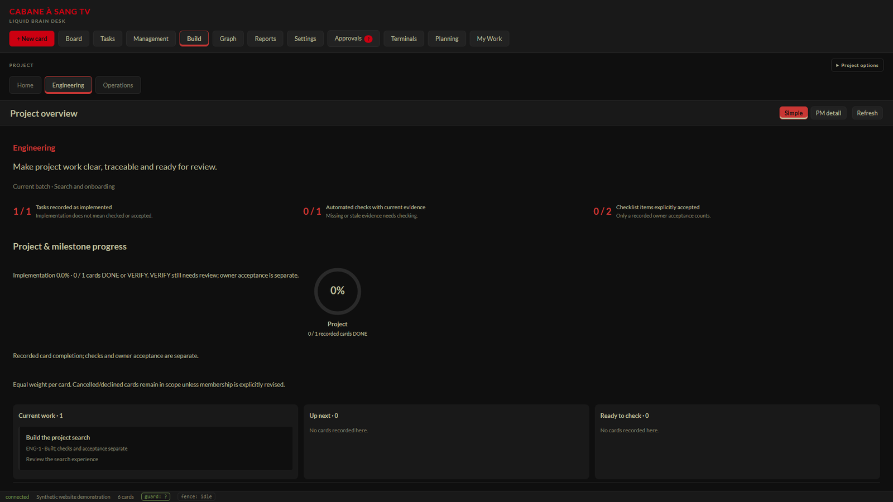Image resolution: width=893 pixels, height=502 pixels.
Task: Select the Engineering project tab
Action: tap(68, 85)
